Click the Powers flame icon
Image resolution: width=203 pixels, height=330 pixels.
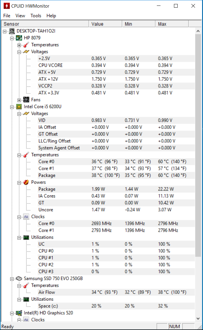tap(26, 182)
